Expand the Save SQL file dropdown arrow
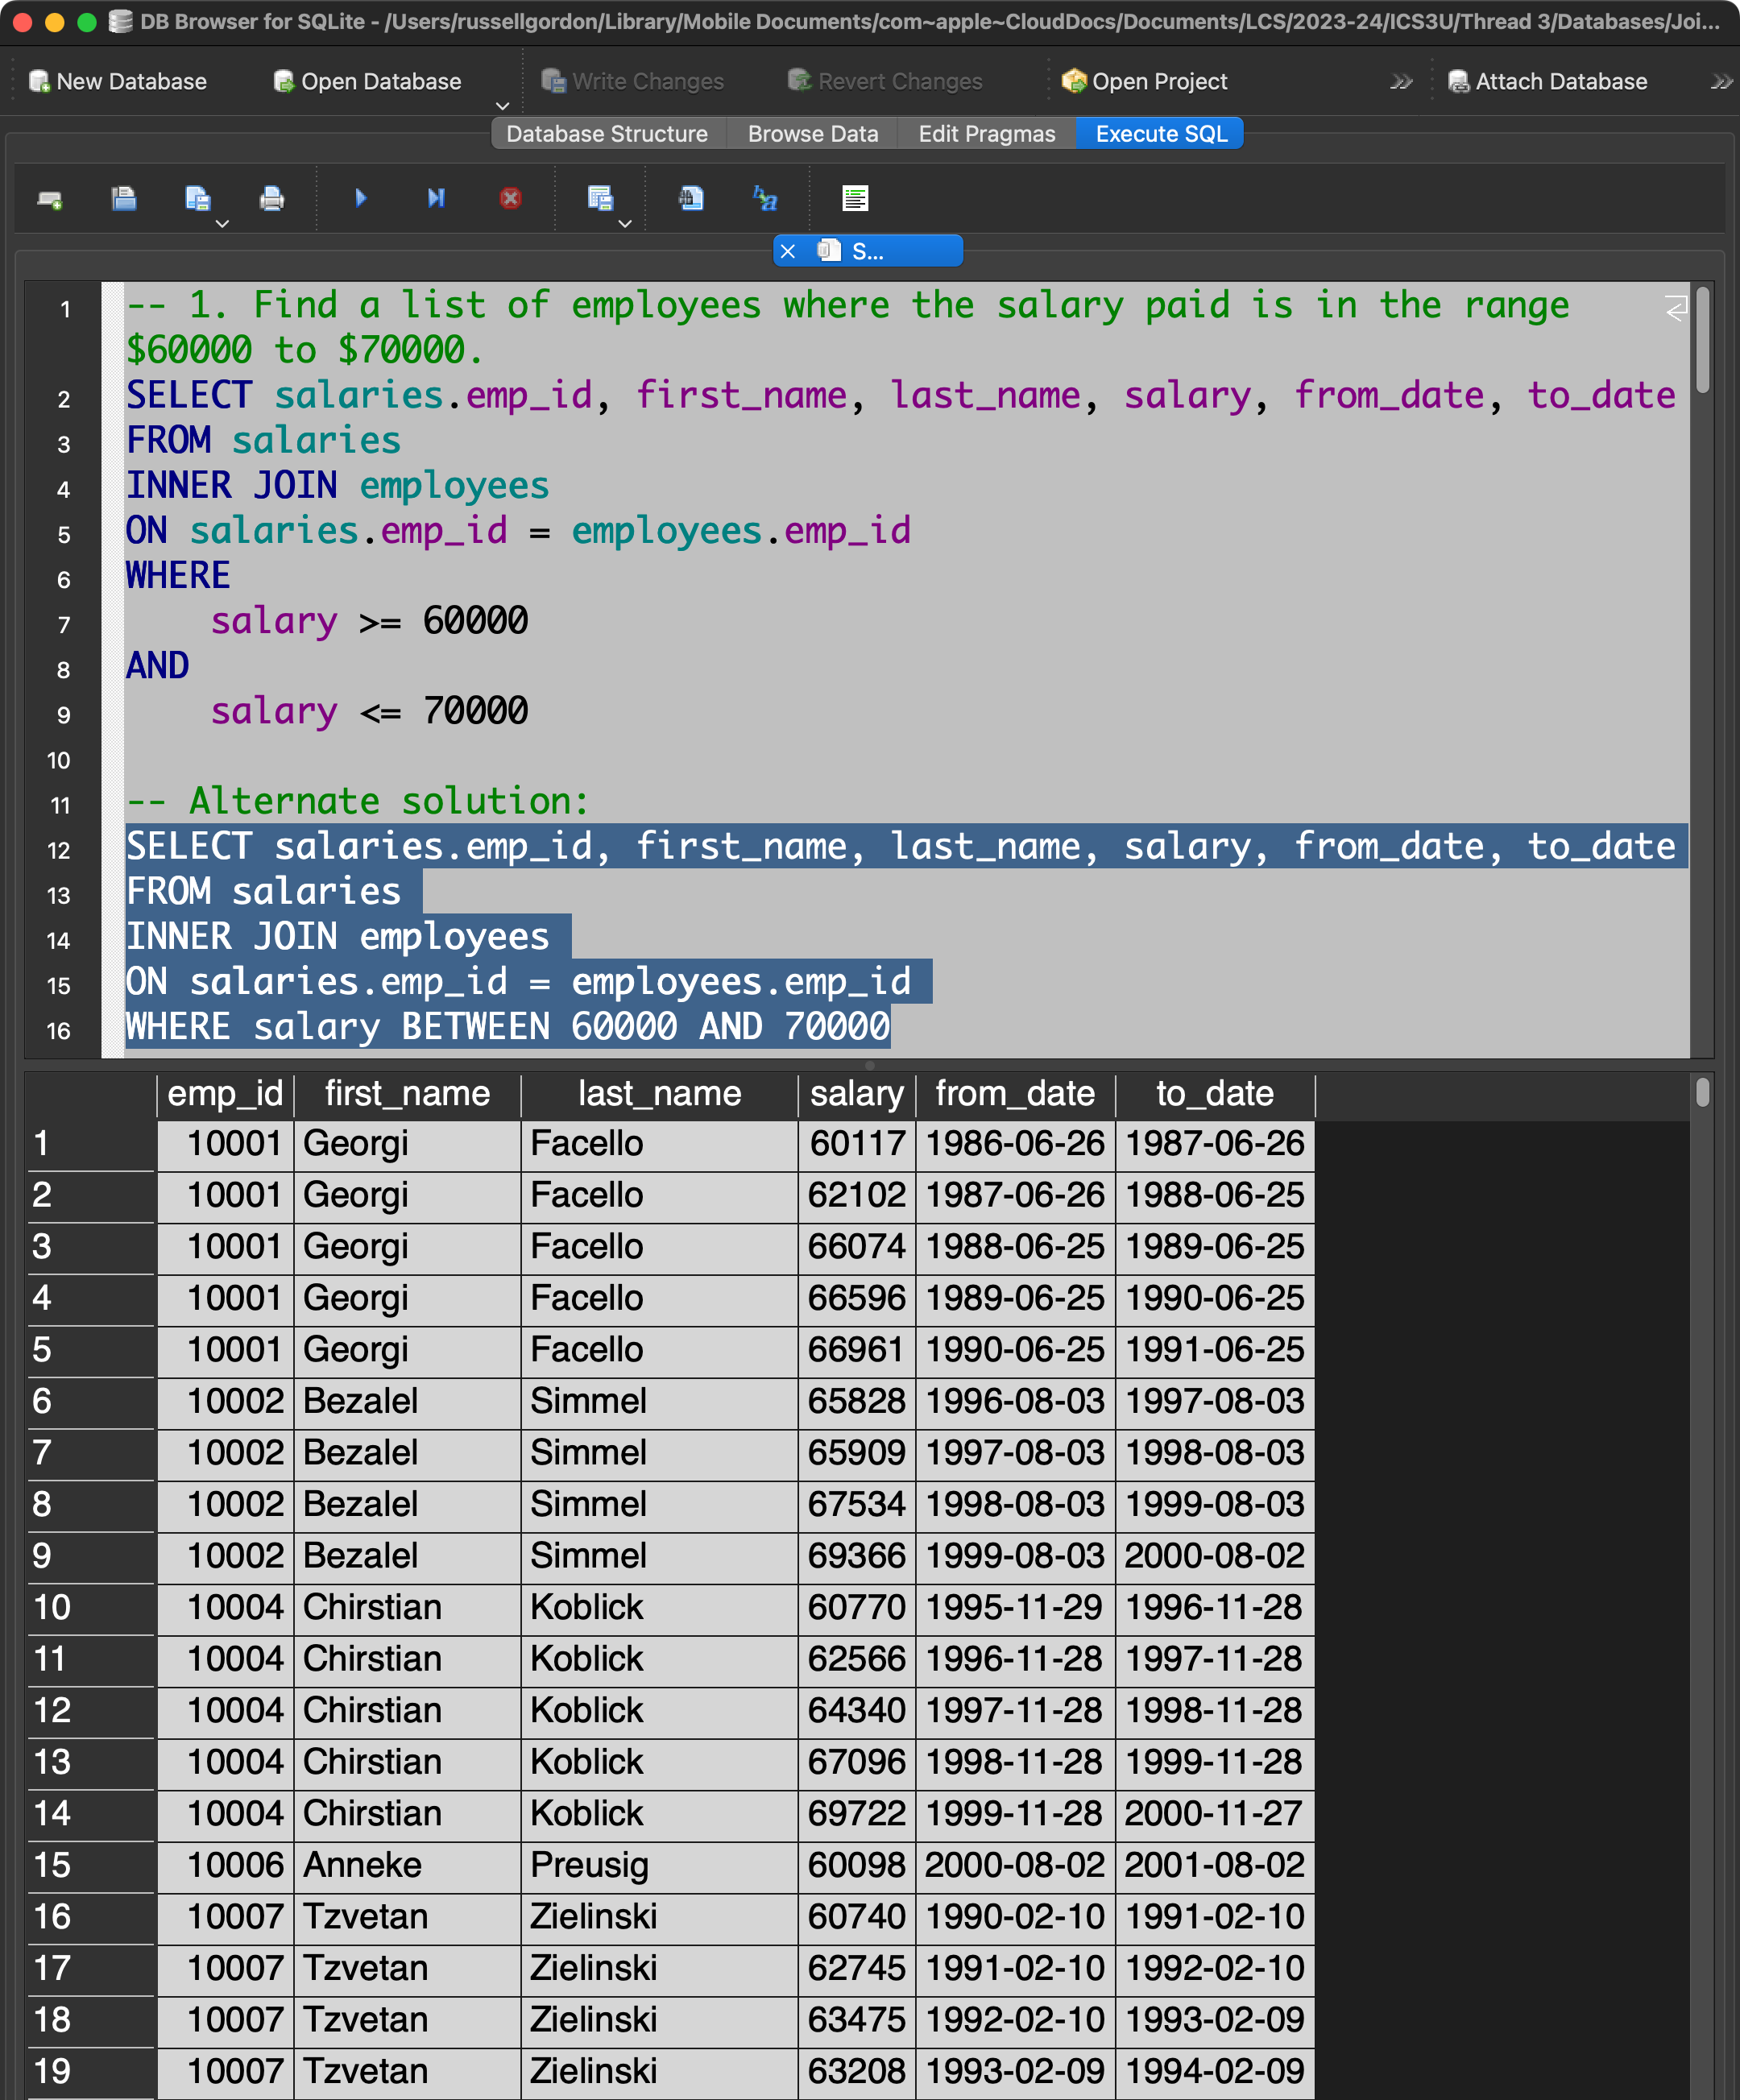 223,224
